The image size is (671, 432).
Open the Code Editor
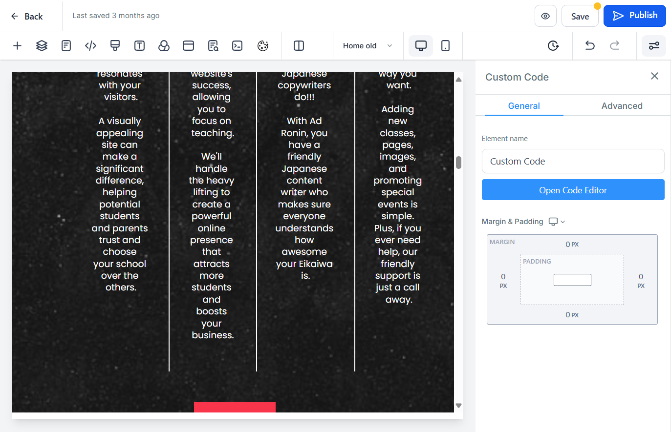click(573, 190)
